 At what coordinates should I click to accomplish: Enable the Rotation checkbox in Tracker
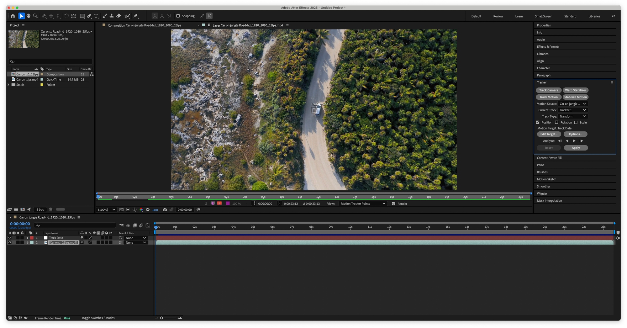click(x=556, y=123)
